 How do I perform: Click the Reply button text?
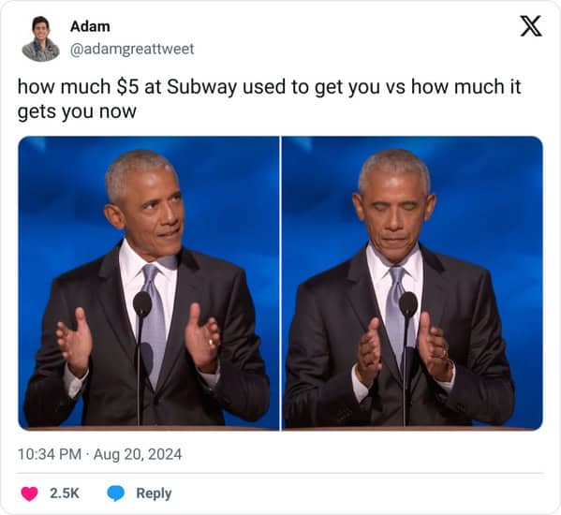click(154, 493)
